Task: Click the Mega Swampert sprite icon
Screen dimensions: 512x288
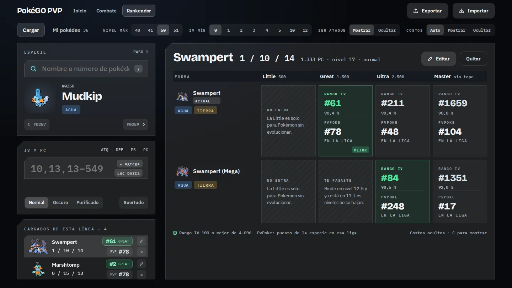Action: pyautogui.click(x=182, y=171)
